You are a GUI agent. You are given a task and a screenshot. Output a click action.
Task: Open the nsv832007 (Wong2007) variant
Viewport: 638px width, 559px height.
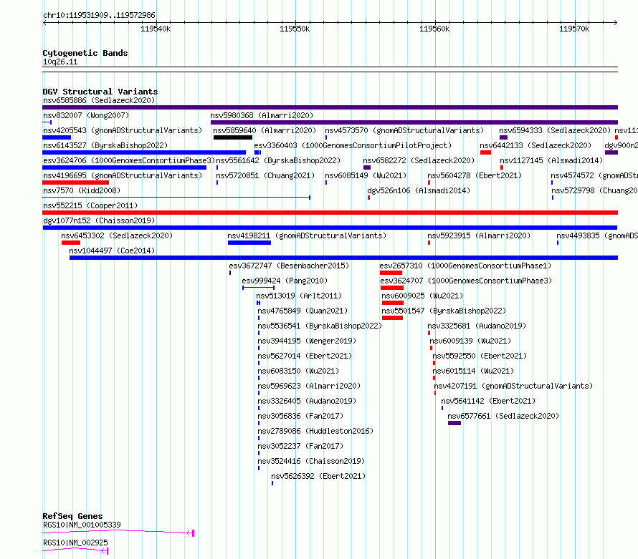coord(86,115)
